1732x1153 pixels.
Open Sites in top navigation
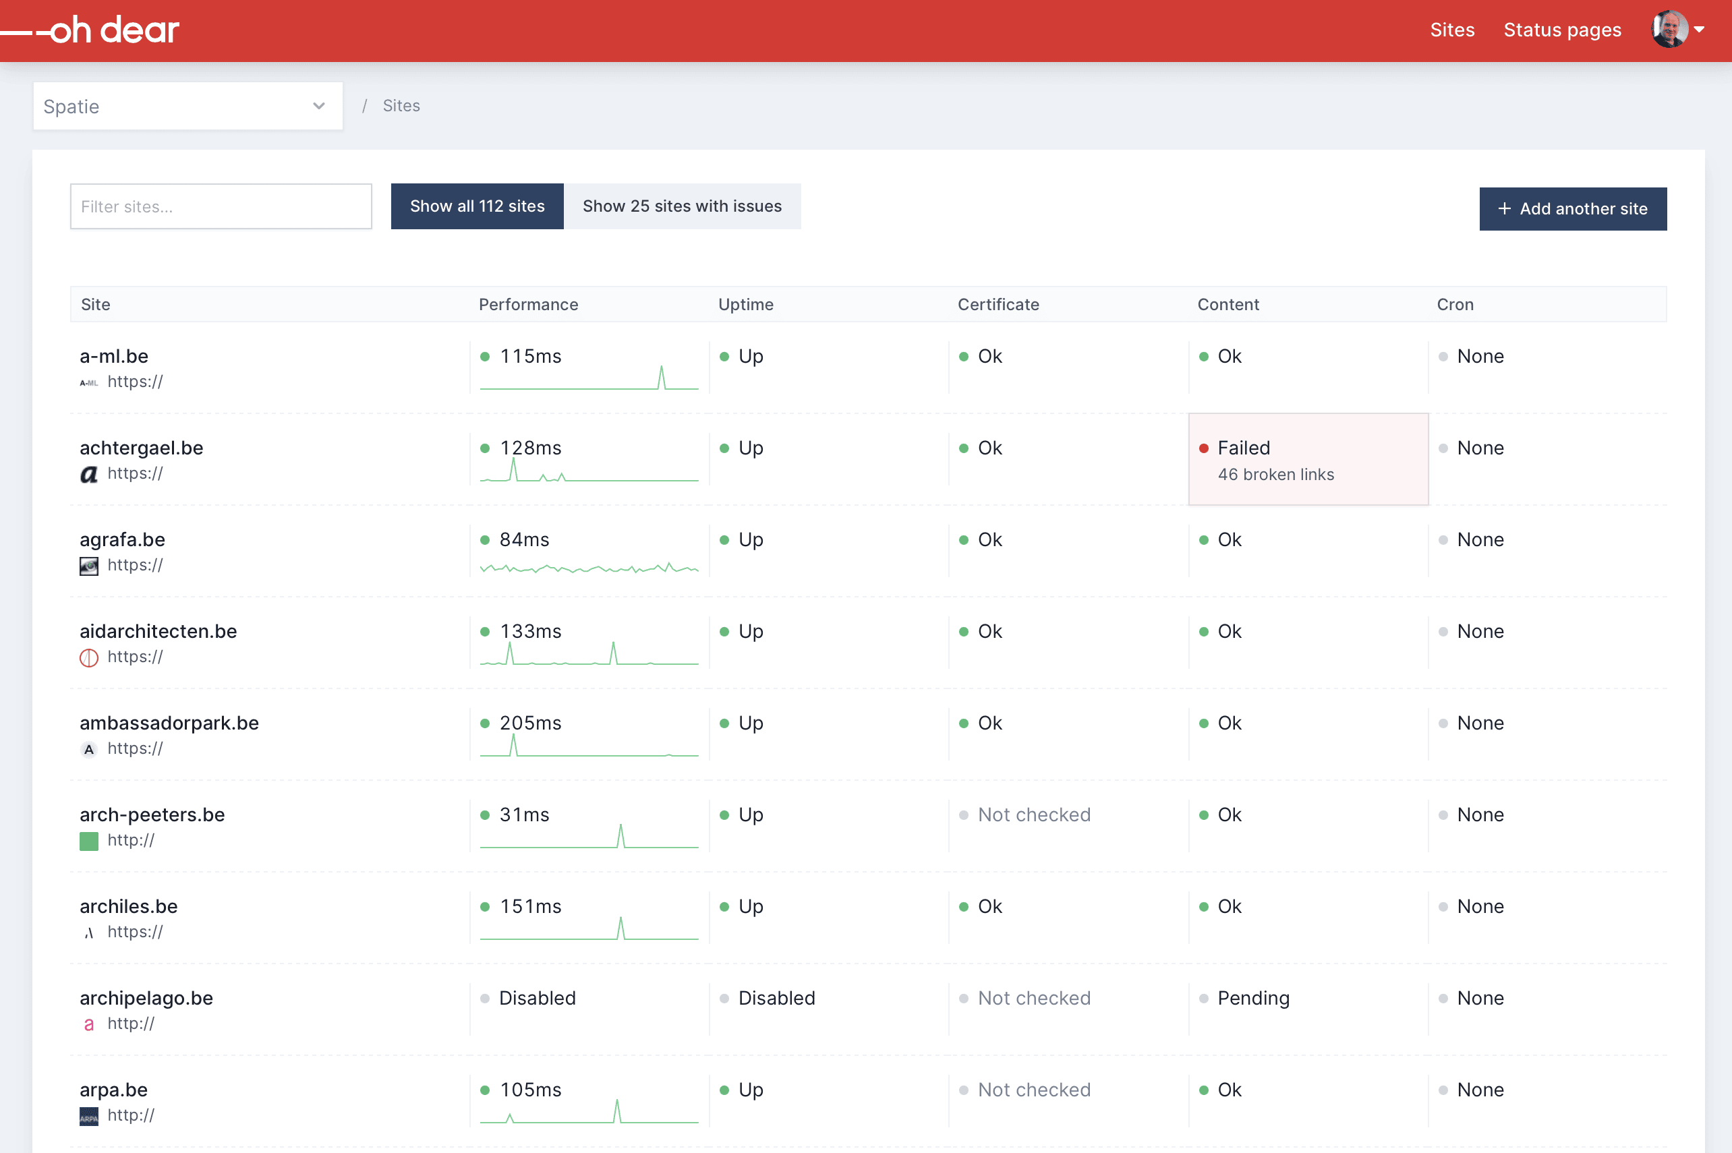click(1452, 30)
